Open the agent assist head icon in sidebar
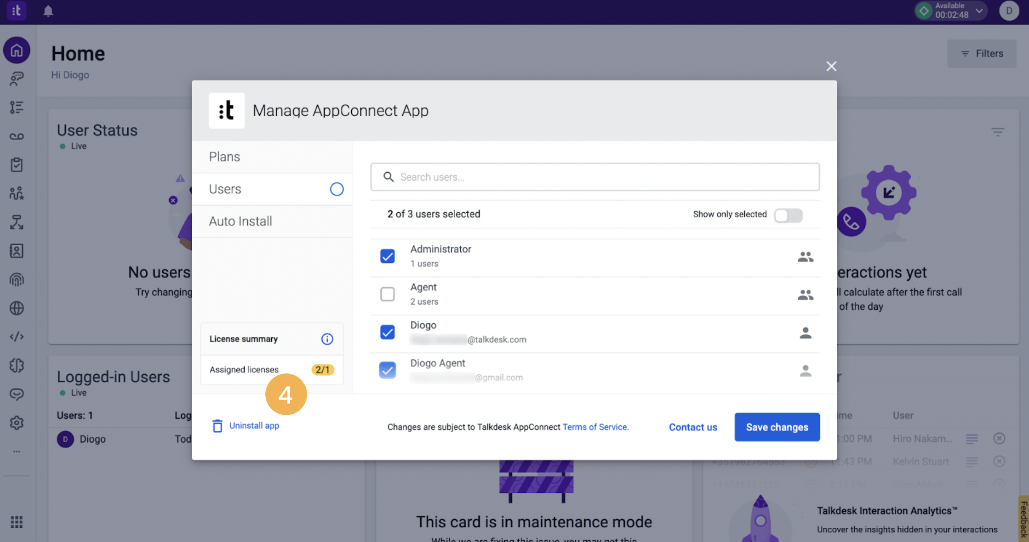Screen dimensions: 1029x542 point(17,79)
